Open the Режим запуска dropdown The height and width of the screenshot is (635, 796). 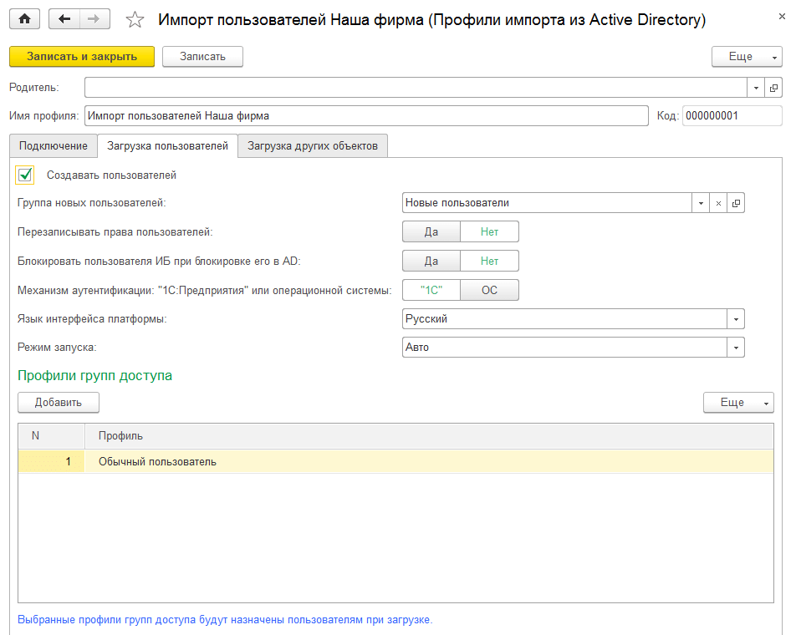[x=735, y=347]
